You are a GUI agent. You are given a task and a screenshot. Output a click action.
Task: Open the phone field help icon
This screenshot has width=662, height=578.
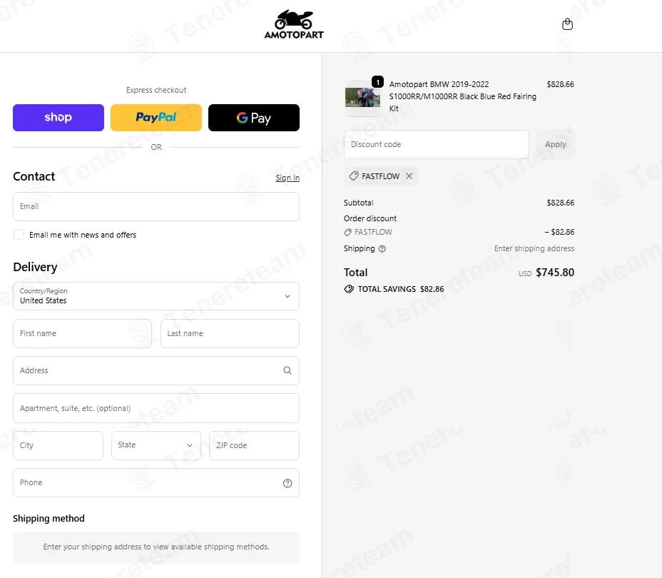click(x=287, y=483)
